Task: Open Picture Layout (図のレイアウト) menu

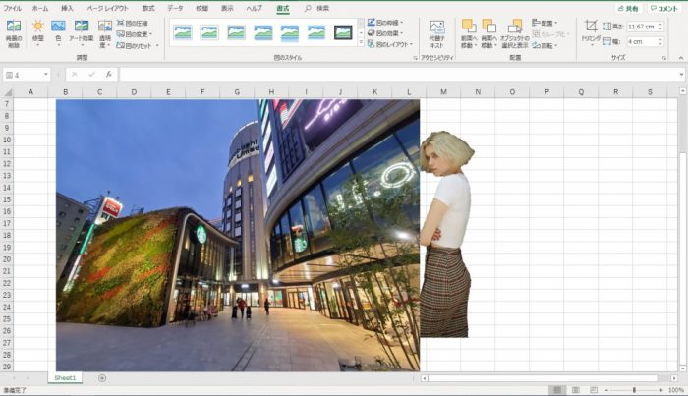Action: pyautogui.click(x=390, y=44)
